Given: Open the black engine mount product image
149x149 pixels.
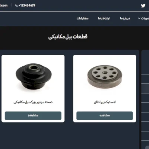Looking at the screenshot, I should (34, 77).
